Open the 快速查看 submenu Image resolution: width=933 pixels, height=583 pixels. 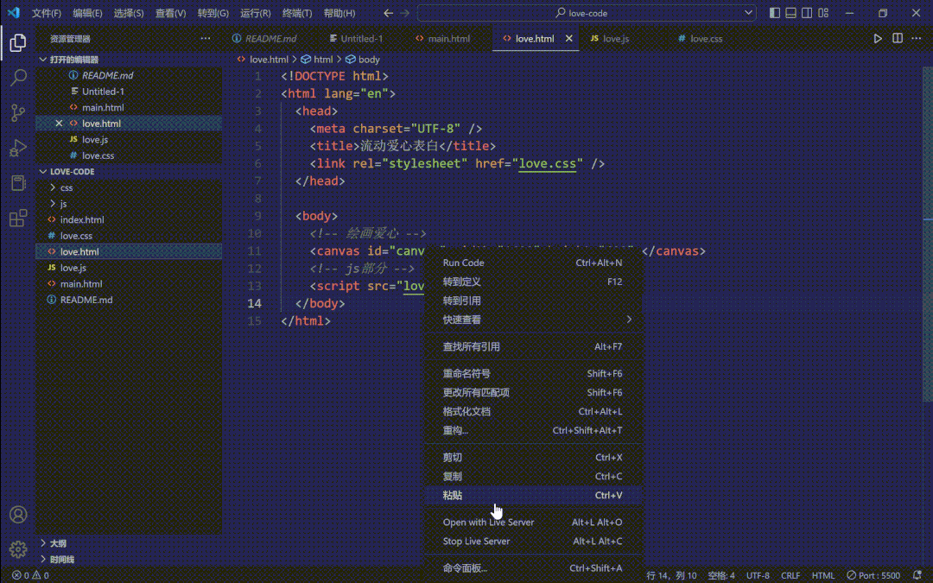(533, 320)
